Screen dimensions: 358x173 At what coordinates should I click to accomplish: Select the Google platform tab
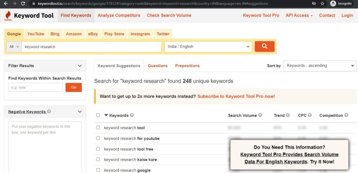click(14, 34)
